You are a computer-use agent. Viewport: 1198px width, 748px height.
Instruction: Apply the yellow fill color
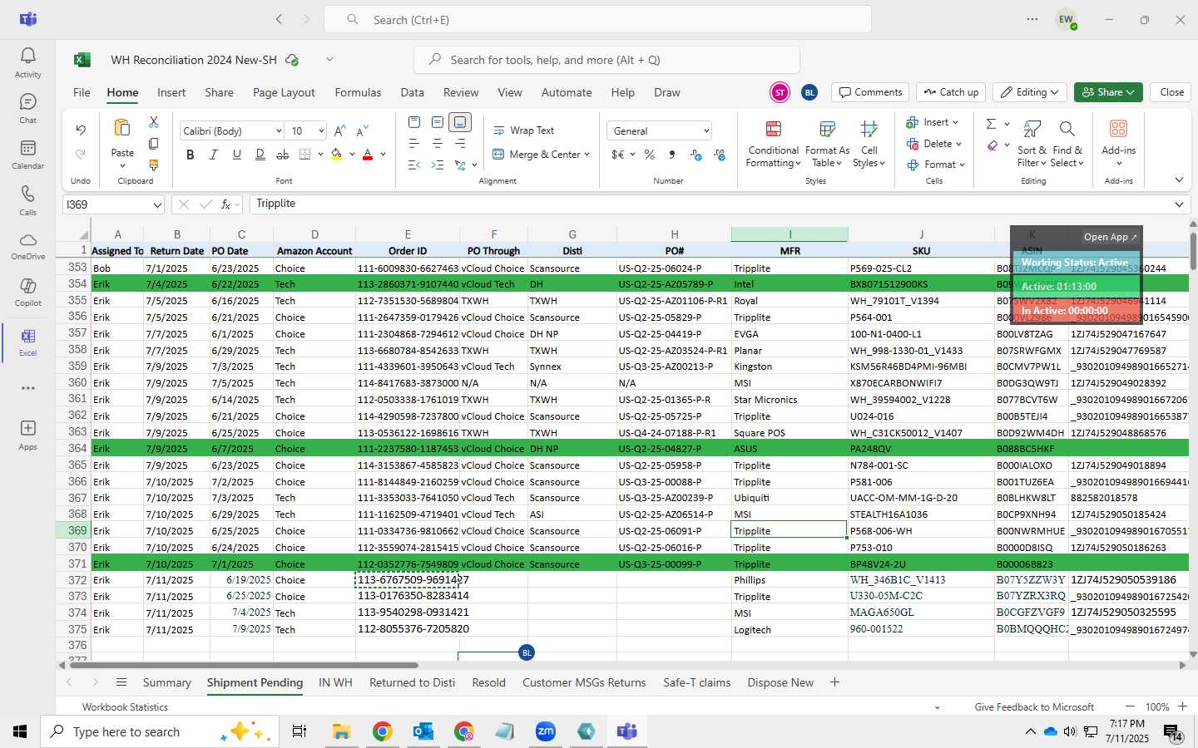click(337, 155)
